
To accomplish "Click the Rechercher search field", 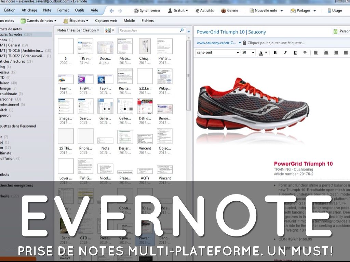I will (x=149, y=30).
